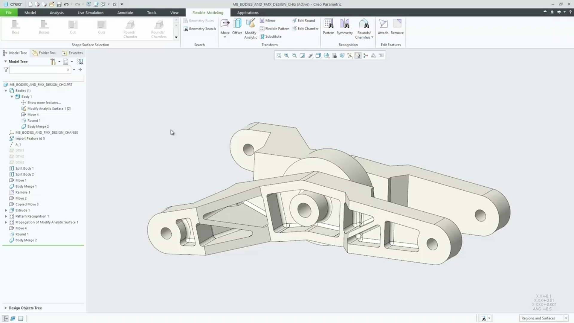This screenshot has width=574, height=323.
Task: Open the File menu
Action: point(9,13)
